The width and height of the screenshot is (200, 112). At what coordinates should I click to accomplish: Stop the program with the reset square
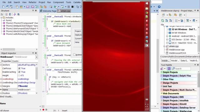pyautogui.click(x=72, y=7)
